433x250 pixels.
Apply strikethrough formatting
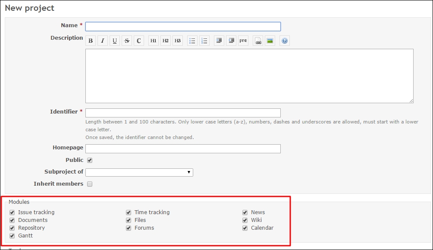click(127, 41)
